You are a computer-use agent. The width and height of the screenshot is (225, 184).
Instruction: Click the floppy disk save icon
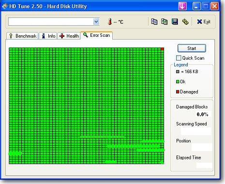175,22
